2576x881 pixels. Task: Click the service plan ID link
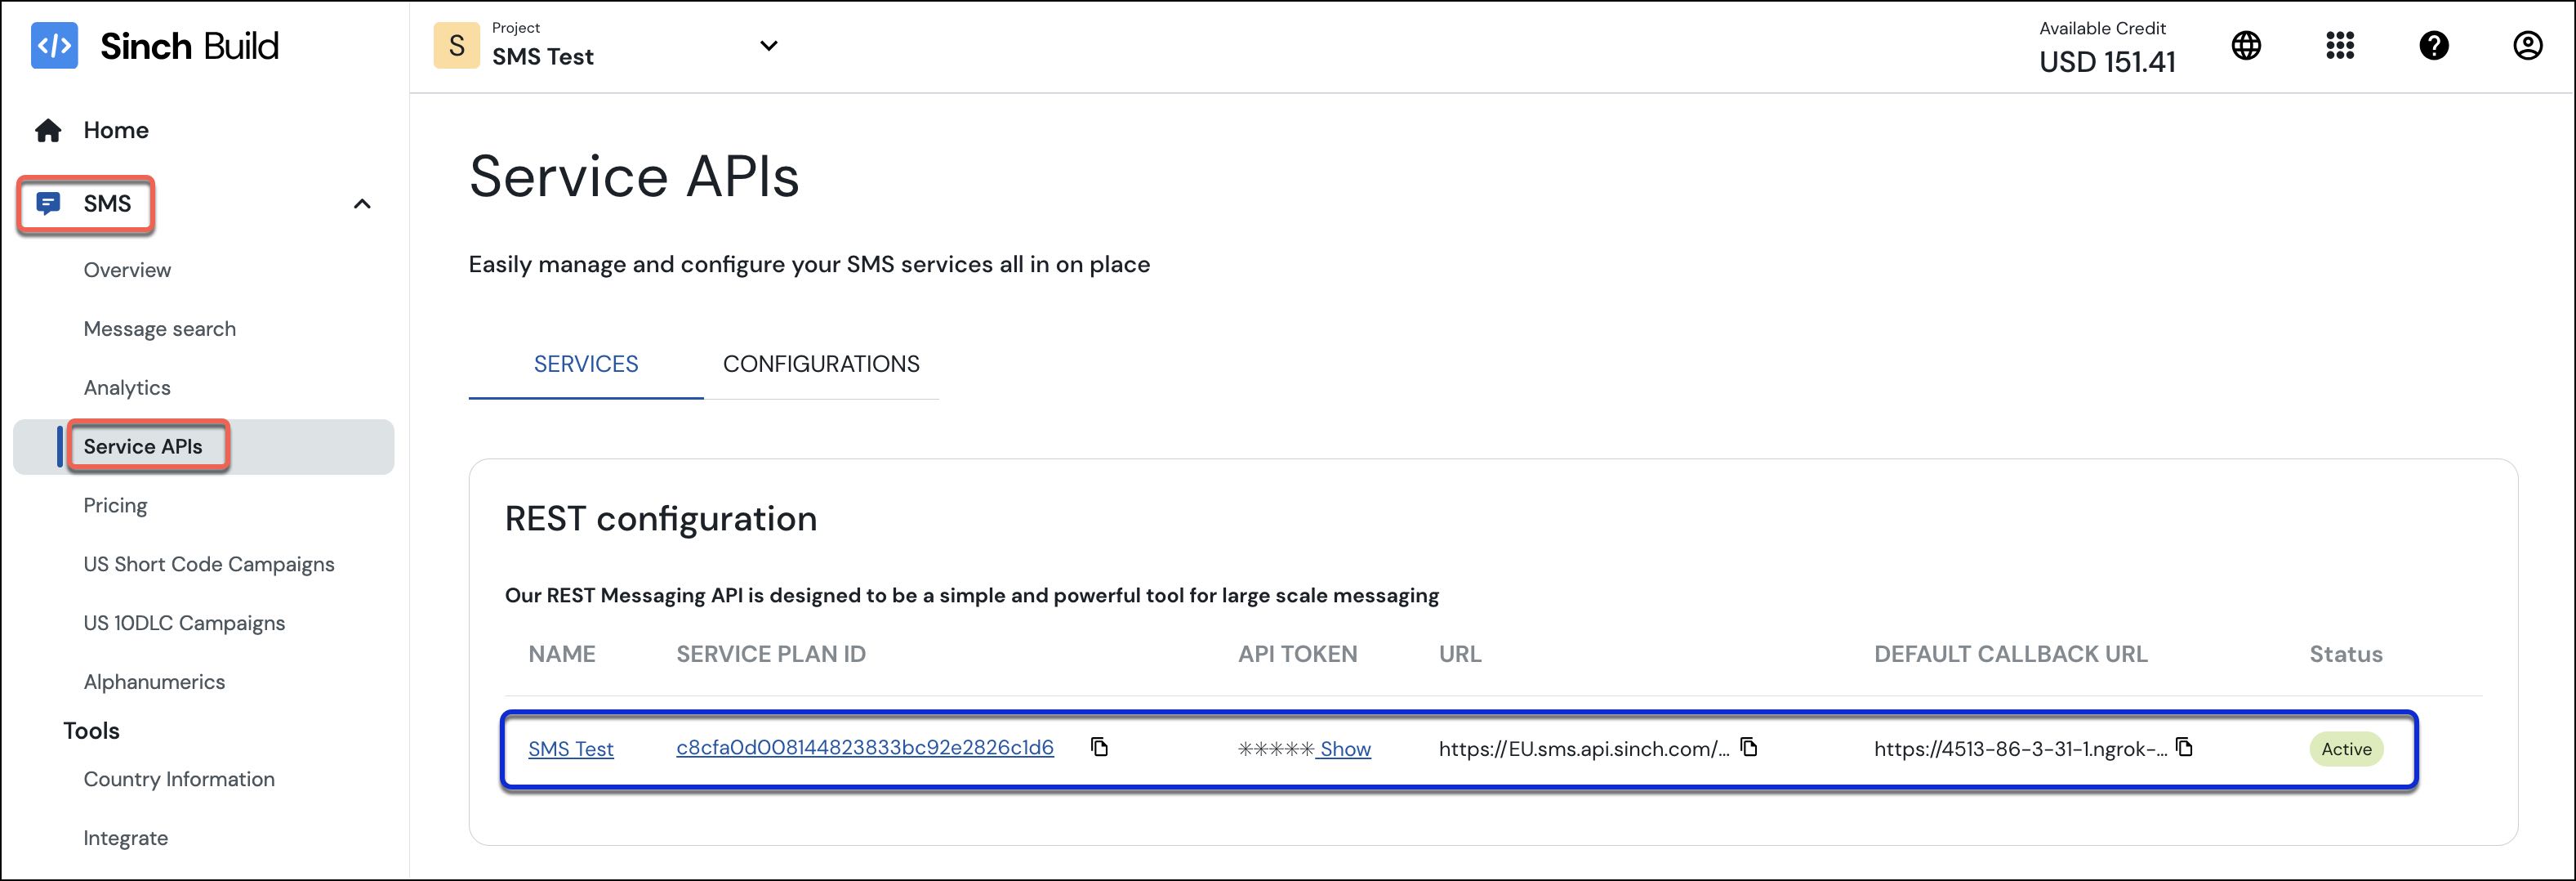(x=864, y=748)
